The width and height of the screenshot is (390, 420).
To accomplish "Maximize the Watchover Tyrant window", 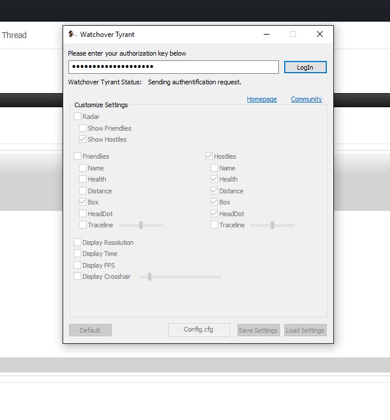I will pos(293,35).
